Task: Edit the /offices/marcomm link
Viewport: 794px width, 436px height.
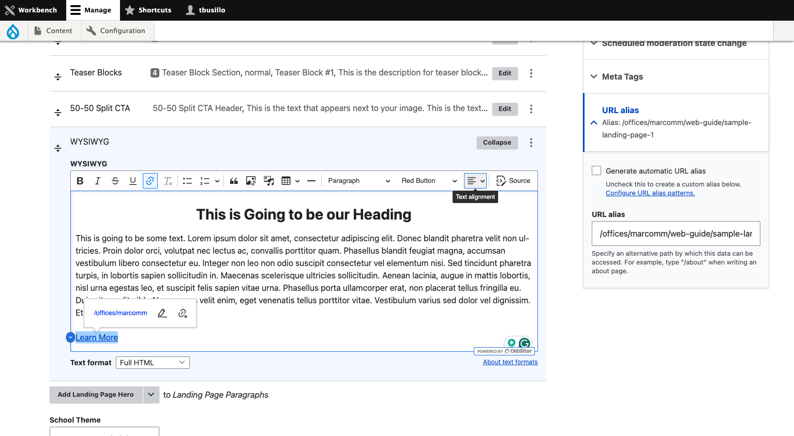Action: click(x=162, y=313)
